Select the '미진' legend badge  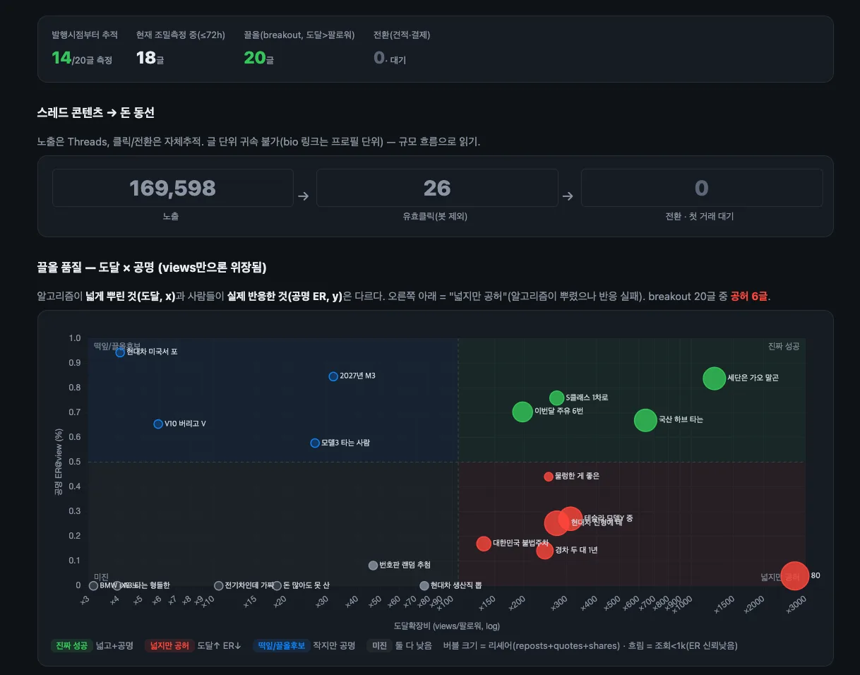[x=379, y=645]
